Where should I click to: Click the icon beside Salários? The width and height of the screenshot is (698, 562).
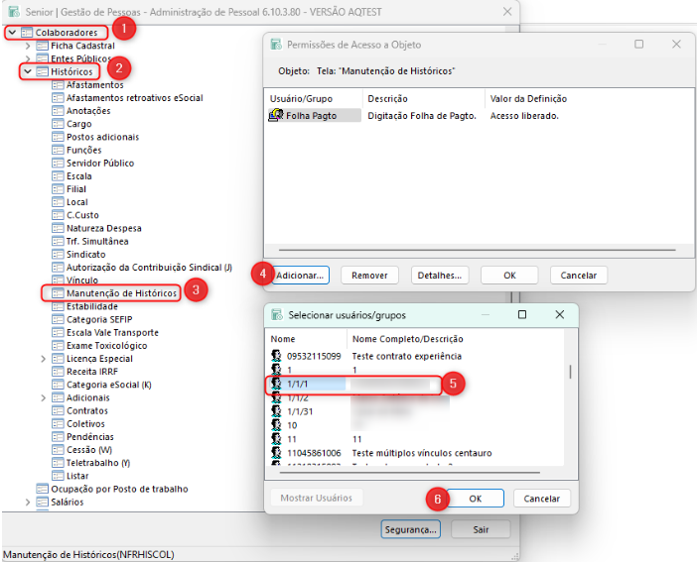coord(42,503)
